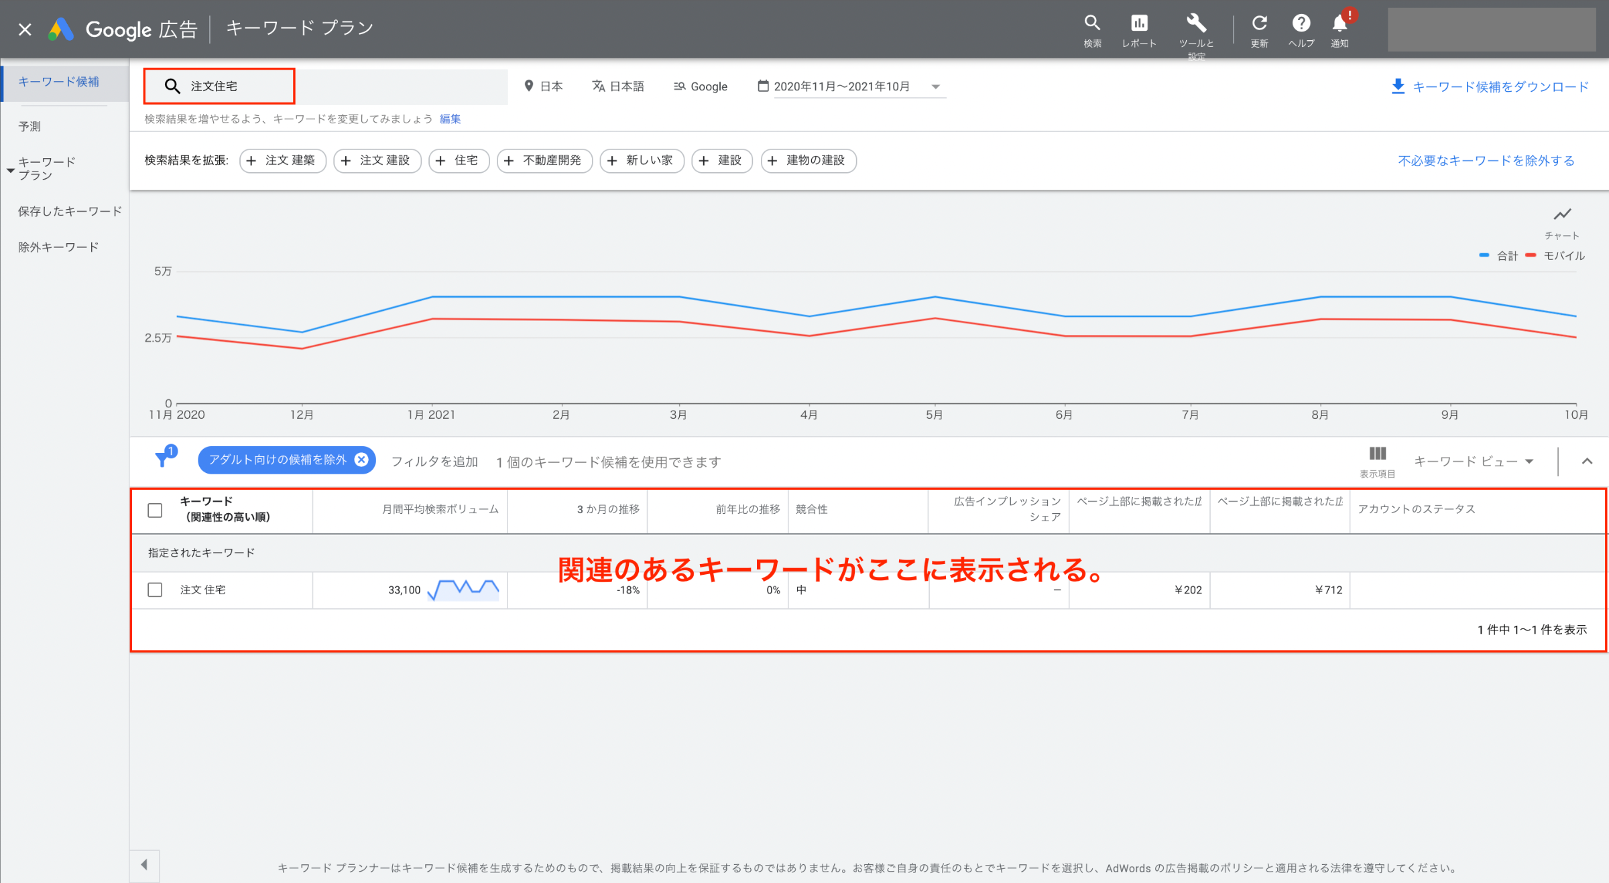The height and width of the screenshot is (883, 1609).
Task: Open the キーワード ビュー dropdown
Action: pos(1474,461)
